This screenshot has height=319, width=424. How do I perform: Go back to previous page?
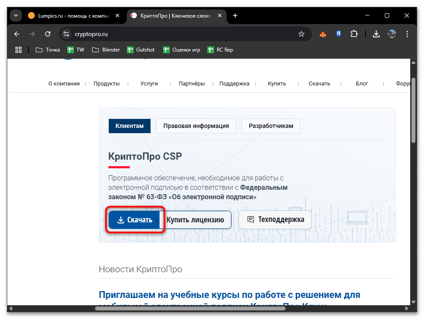pos(17,34)
